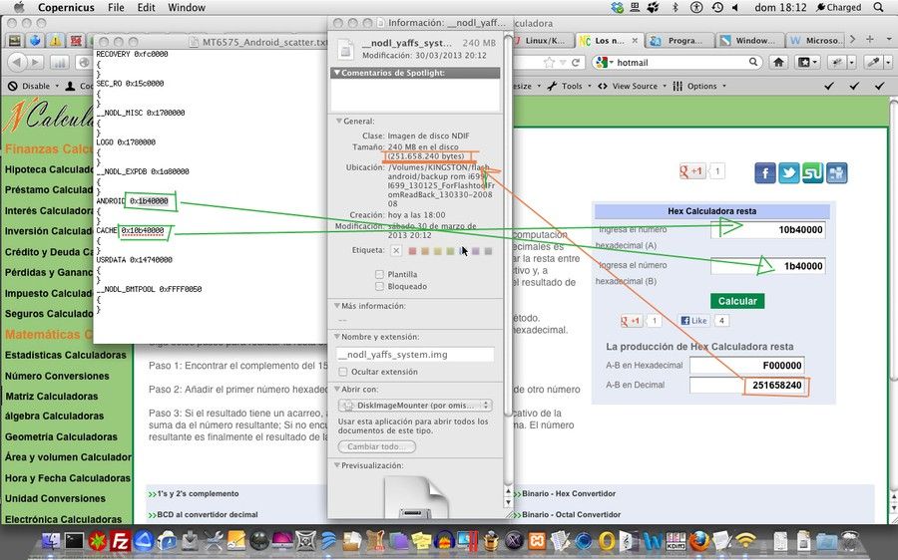Clear label with the X etiqueta button
This screenshot has width=898, height=560.
tap(396, 250)
